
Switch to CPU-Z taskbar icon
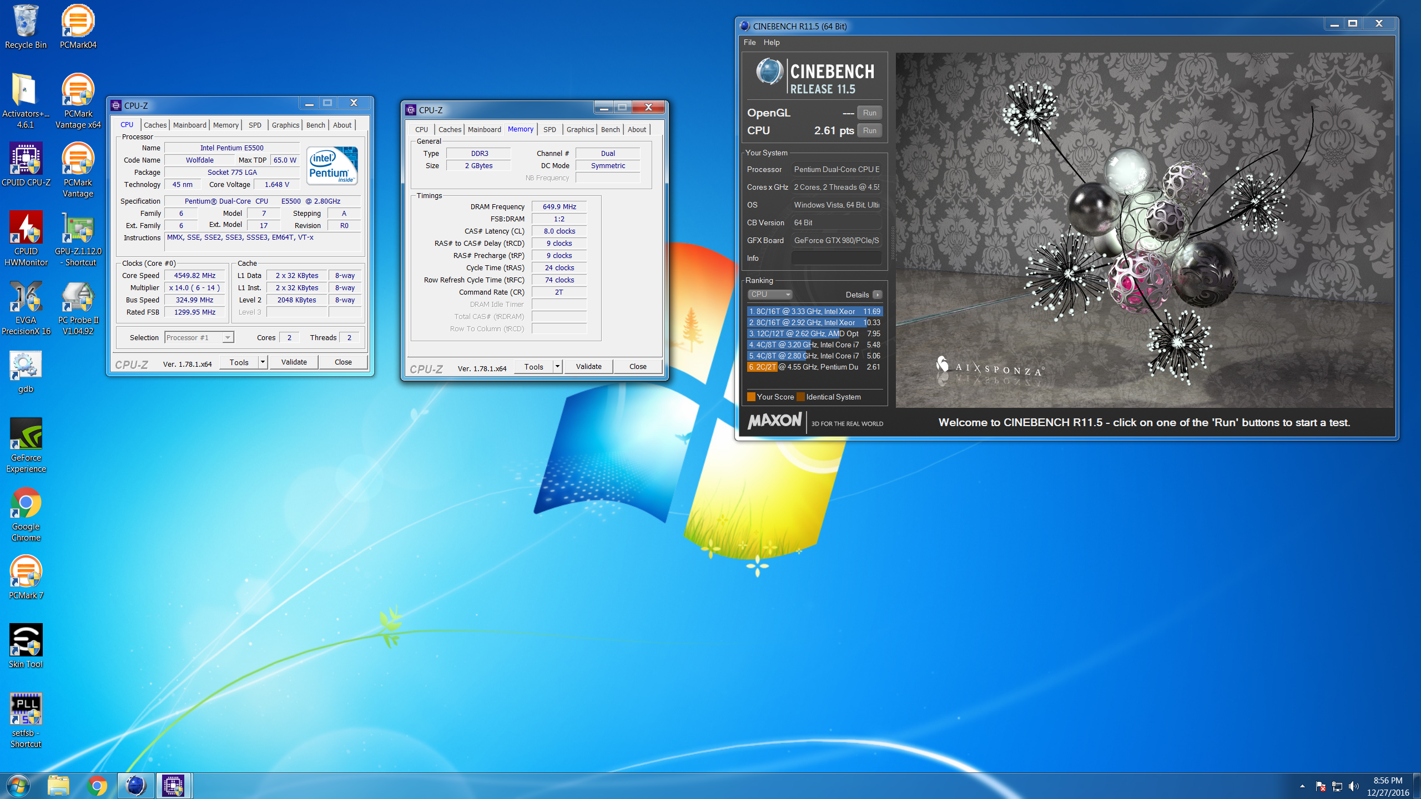[x=174, y=786]
